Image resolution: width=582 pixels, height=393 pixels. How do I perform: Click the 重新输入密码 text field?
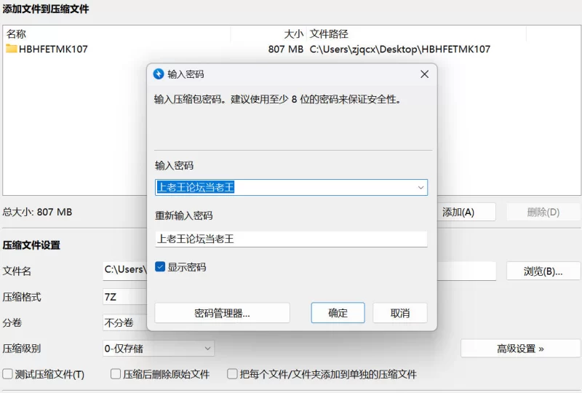291,239
